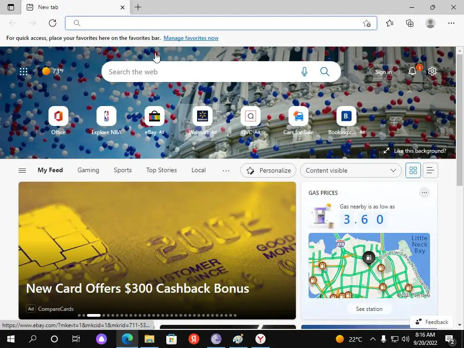The height and width of the screenshot is (348, 464).
Task: Open the gas stations map thumbnail
Action: pyautogui.click(x=369, y=266)
